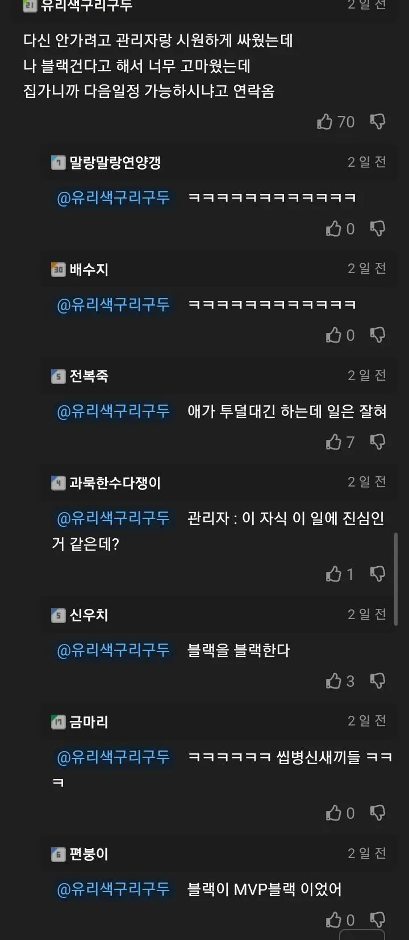409x940 pixels.
Task: Dislike 말랑말랑연양갱's reply
Action: click(378, 229)
